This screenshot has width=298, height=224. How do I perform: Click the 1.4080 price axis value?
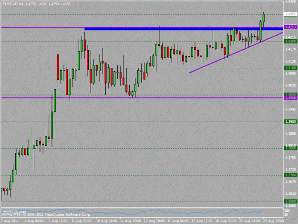[x=290, y=73]
